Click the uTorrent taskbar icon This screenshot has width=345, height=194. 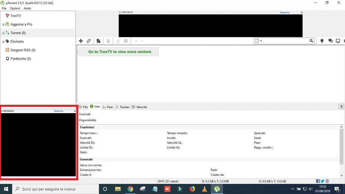[x=217, y=189]
